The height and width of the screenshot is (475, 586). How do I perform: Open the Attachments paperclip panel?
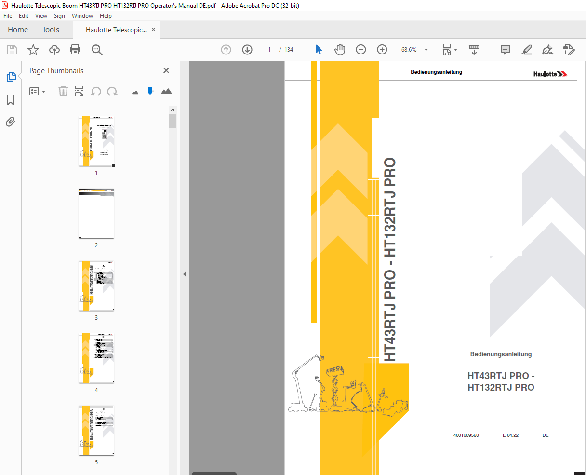pos(11,122)
